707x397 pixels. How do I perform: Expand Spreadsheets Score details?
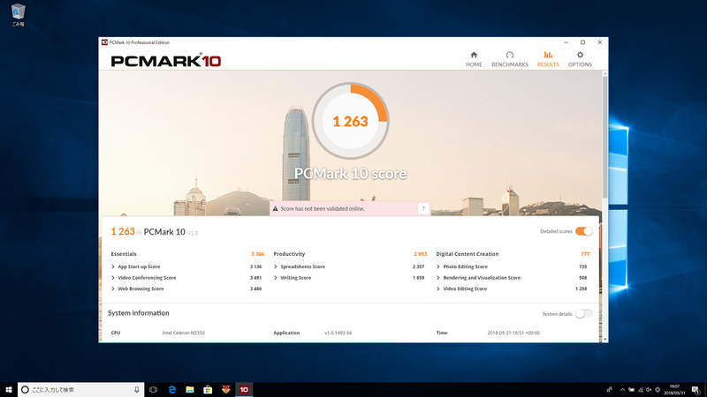pyautogui.click(x=276, y=266)
